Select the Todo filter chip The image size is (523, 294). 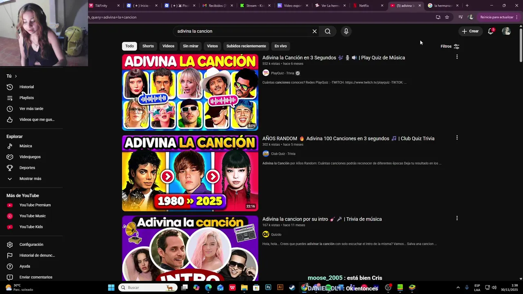pyautogui.click(x=130, y=46)
